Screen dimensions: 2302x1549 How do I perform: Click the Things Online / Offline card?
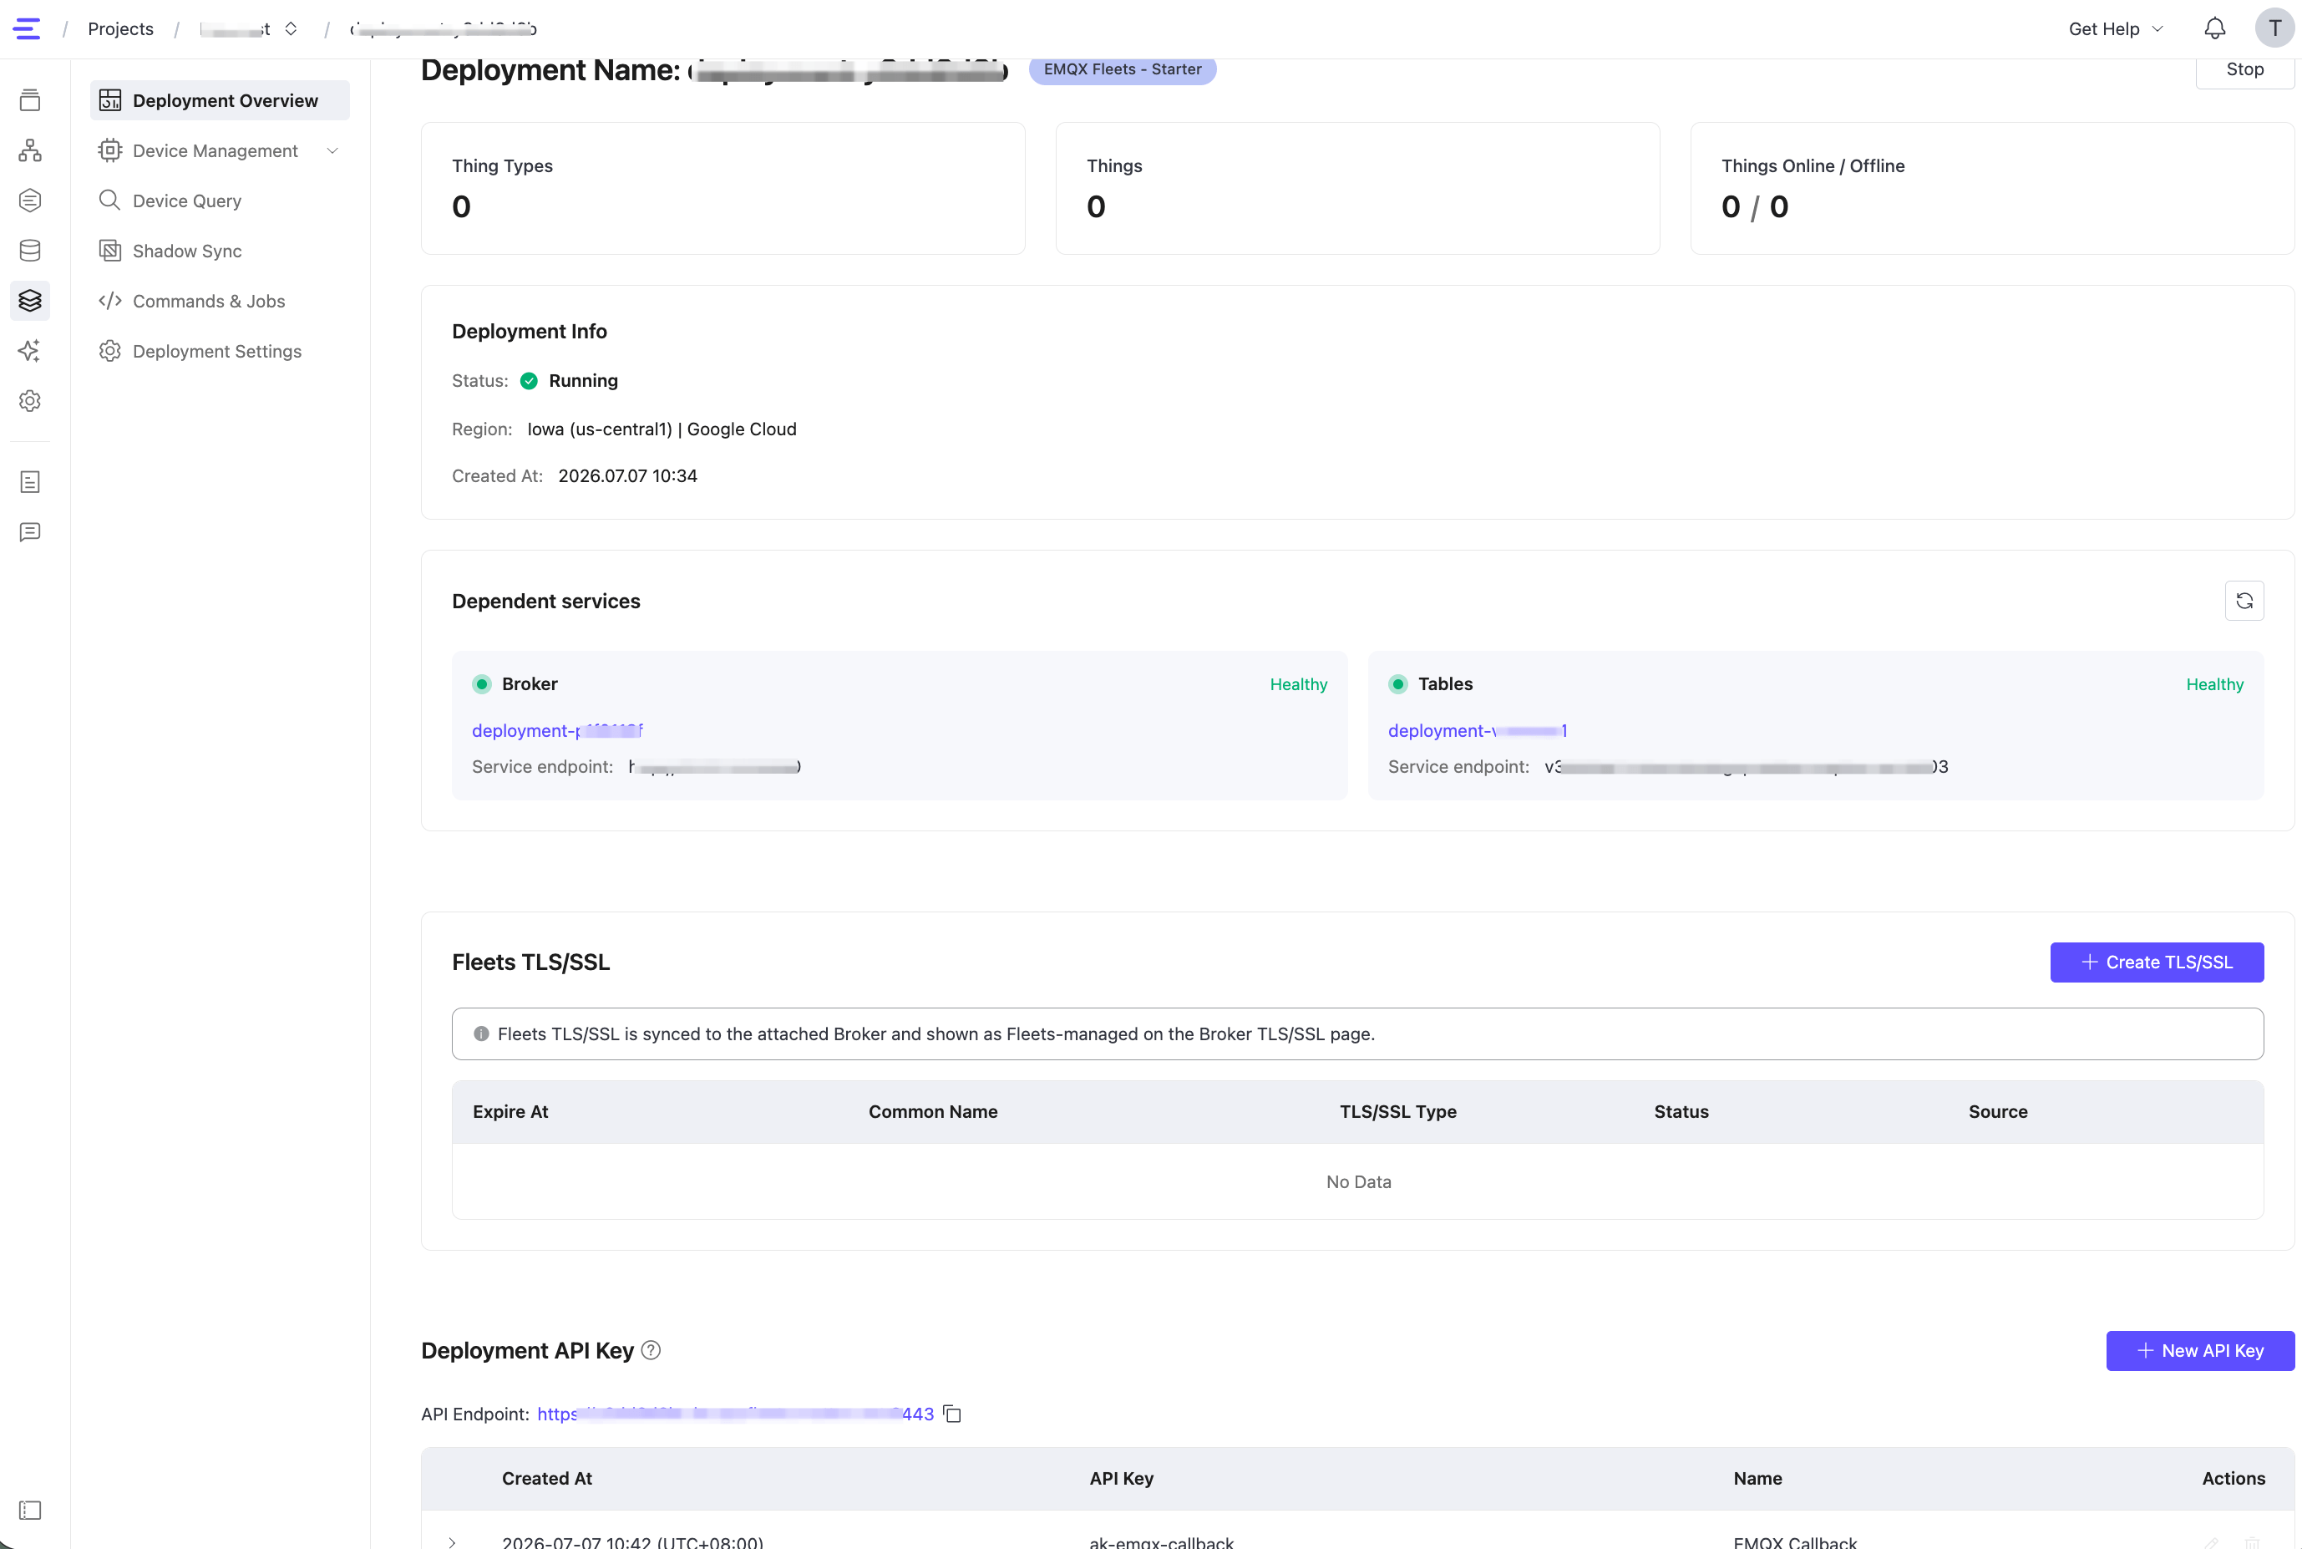click(x=1992, y=189)
